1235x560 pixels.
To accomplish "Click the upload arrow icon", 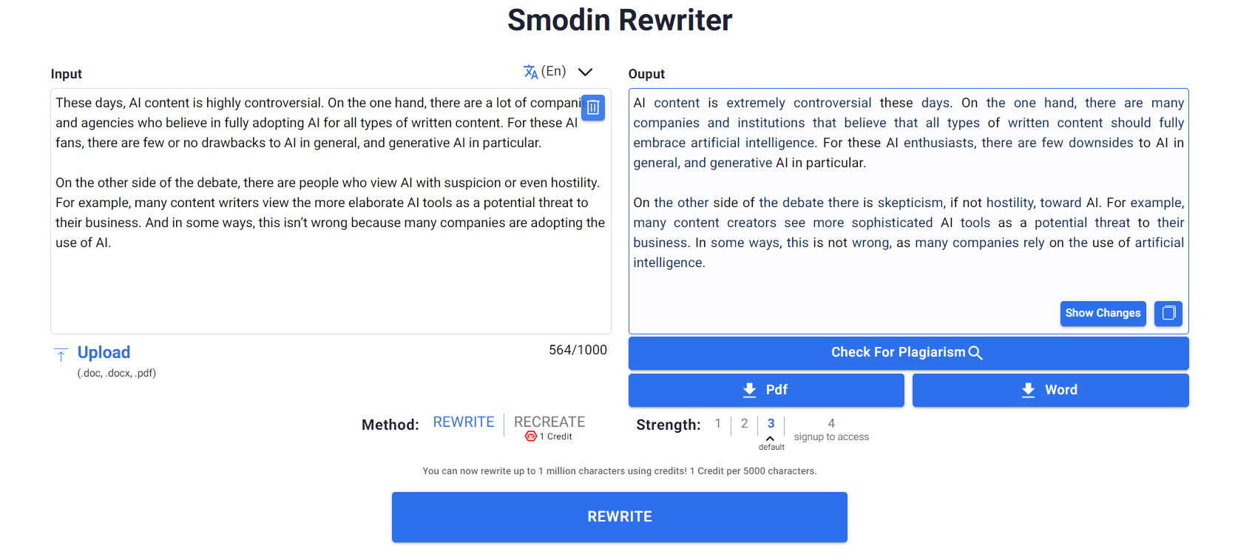I will tap(61, 355).
